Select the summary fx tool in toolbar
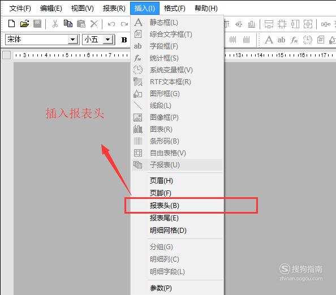The width and height of the screenshot is (336, 295). [x=294, y=40]
